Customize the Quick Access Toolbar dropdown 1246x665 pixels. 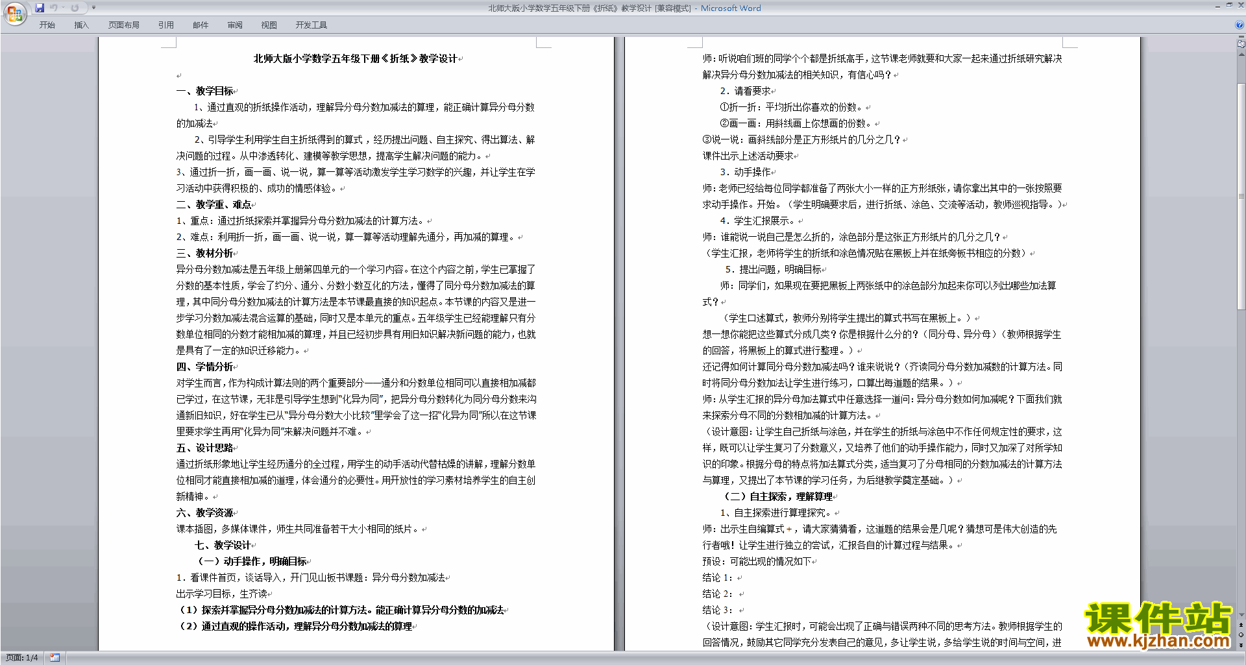(x=93, y=8)
